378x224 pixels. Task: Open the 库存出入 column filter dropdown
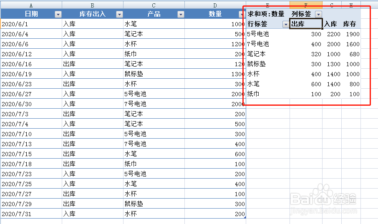[x=119, y=15]
